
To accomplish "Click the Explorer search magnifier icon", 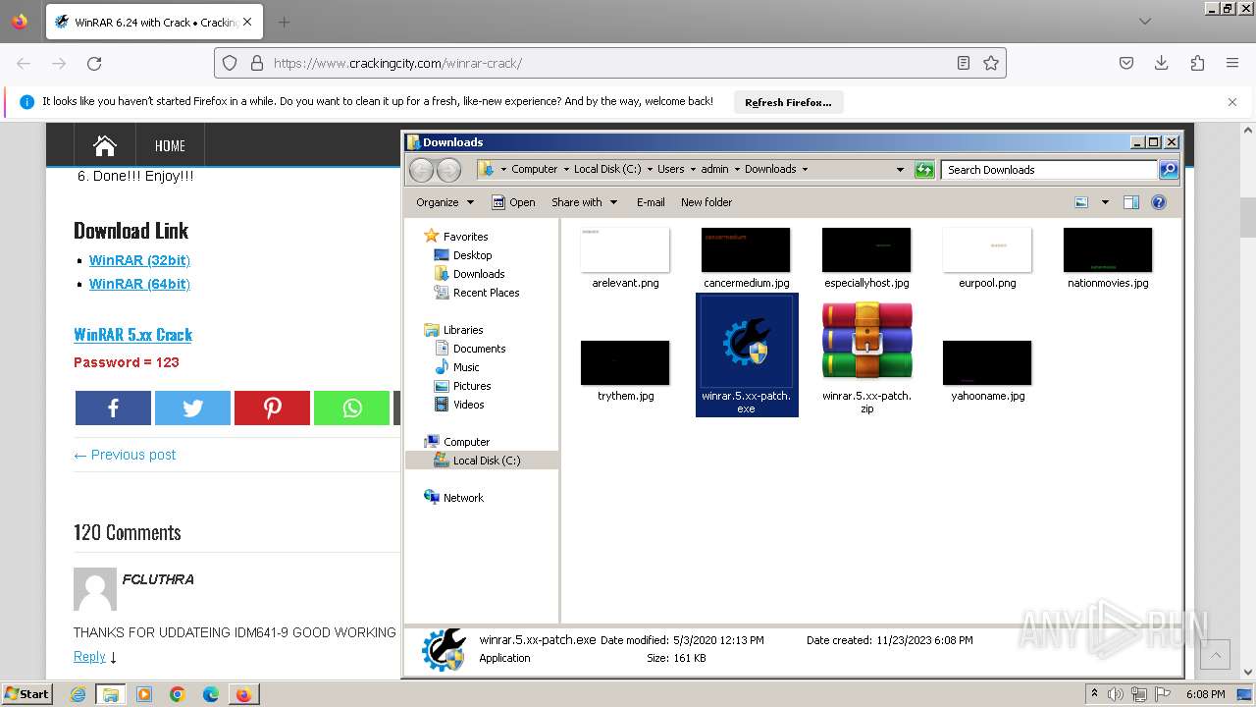I will 1169,170.
